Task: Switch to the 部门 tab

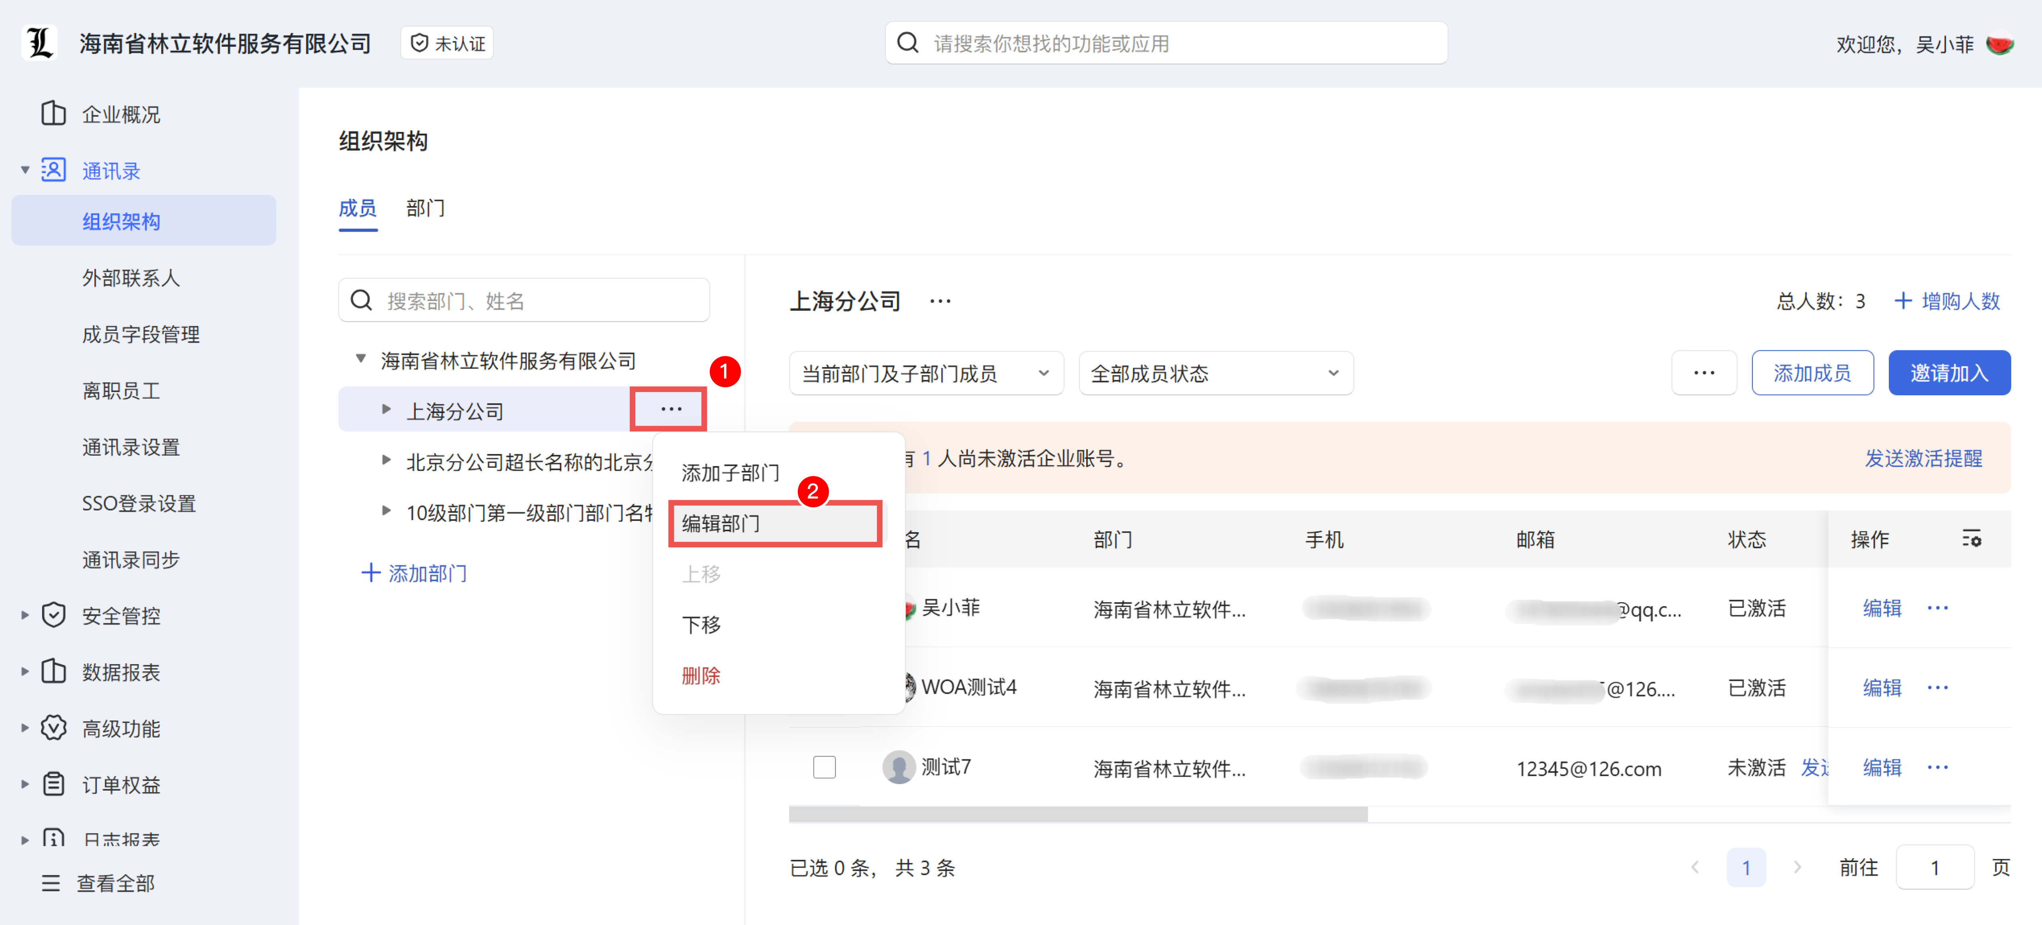Action: 425,208
